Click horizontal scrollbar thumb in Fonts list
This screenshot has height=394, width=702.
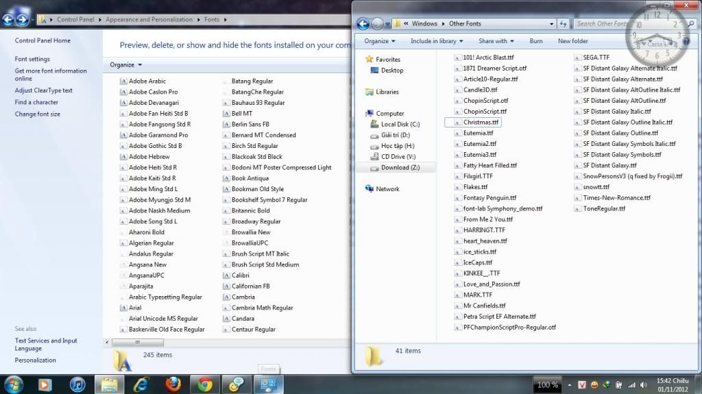click(x=137, y=343)
